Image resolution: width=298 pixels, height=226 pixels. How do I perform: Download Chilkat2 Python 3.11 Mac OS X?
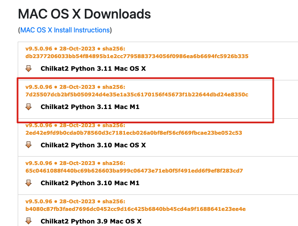pyautogui.click(x=93, y=69)
